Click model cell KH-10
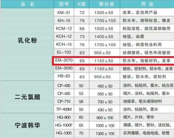 [x=64, y=20]
